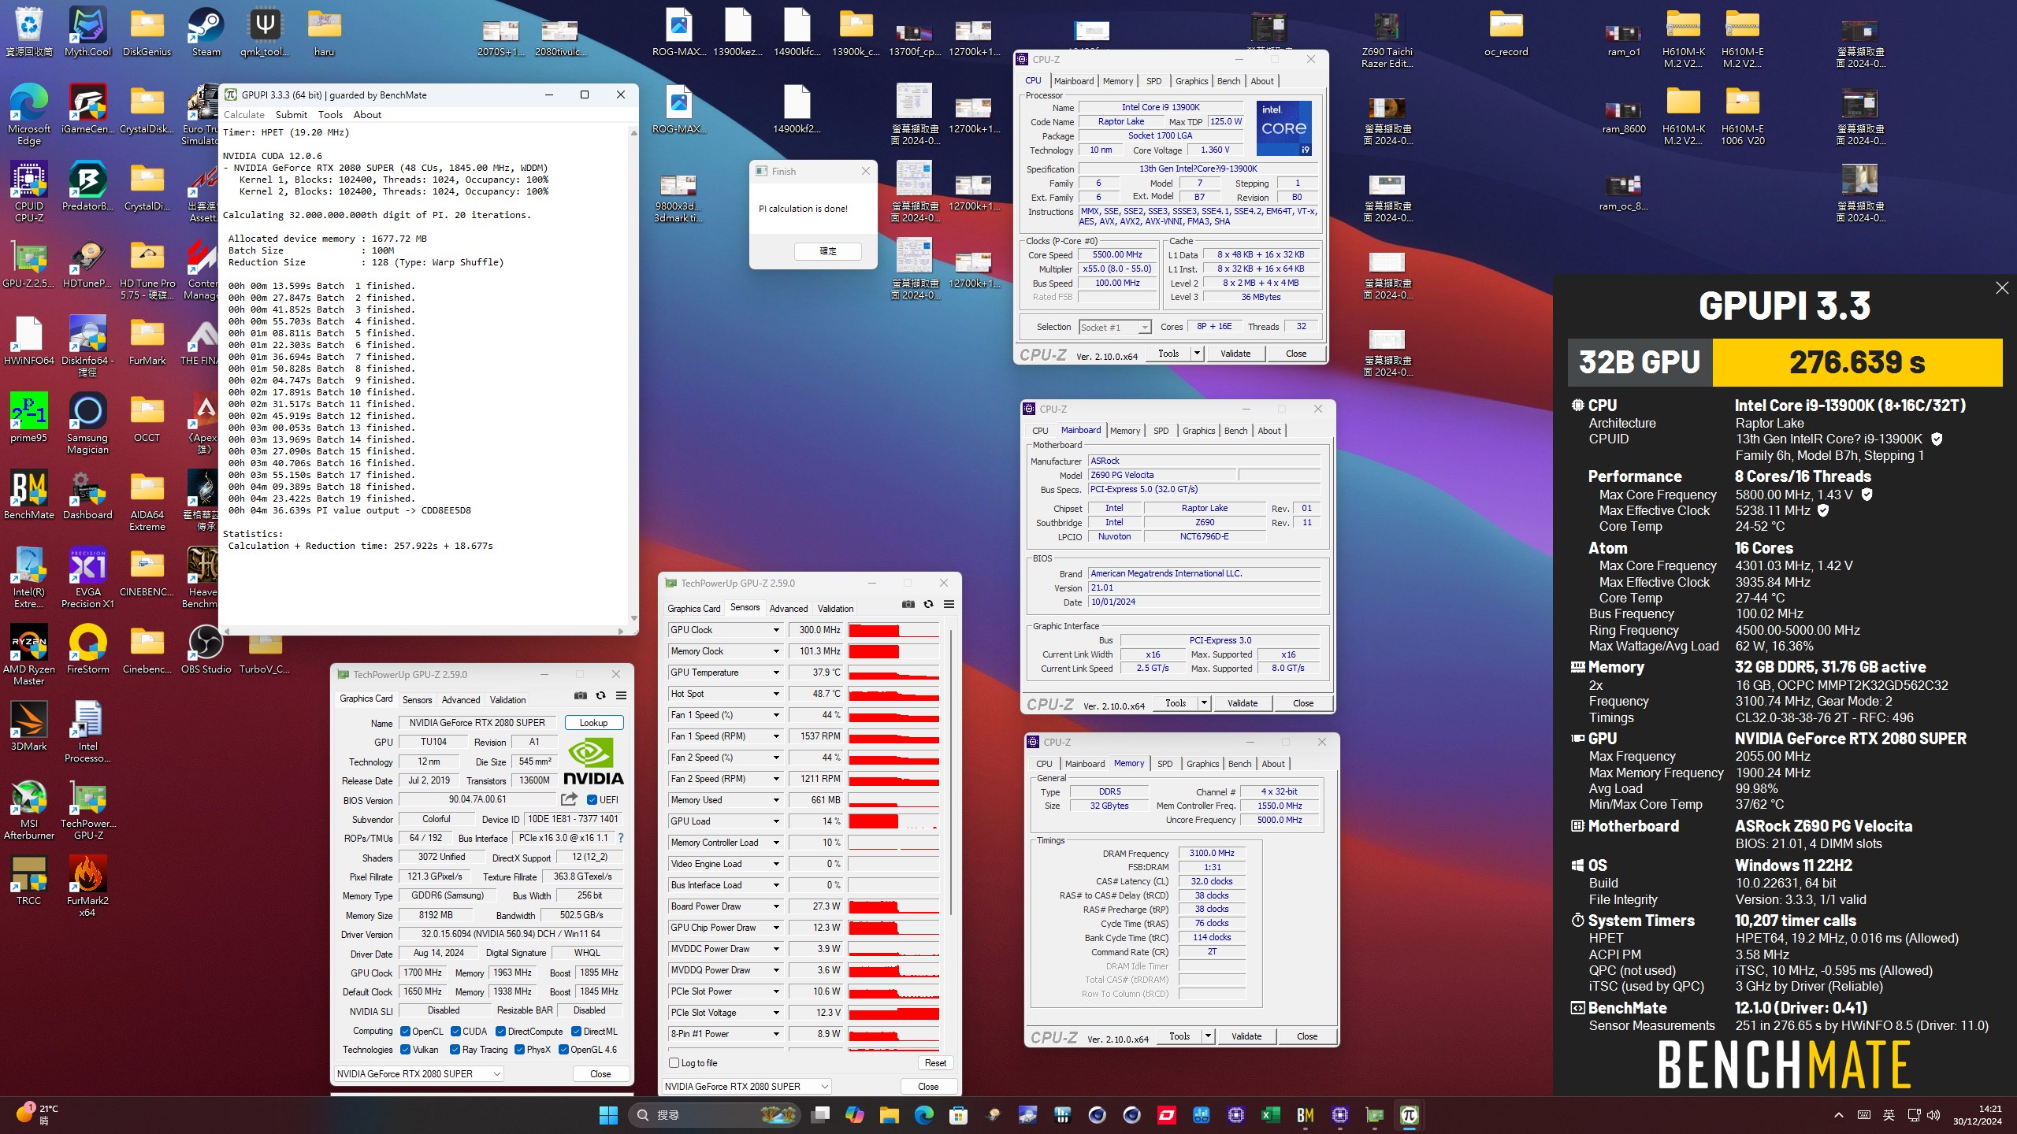Screen dimensions: 2017x1134
Task: Open Socket #1 selection dropdown in CPU-Z
Action: [x=1115, y=327]
